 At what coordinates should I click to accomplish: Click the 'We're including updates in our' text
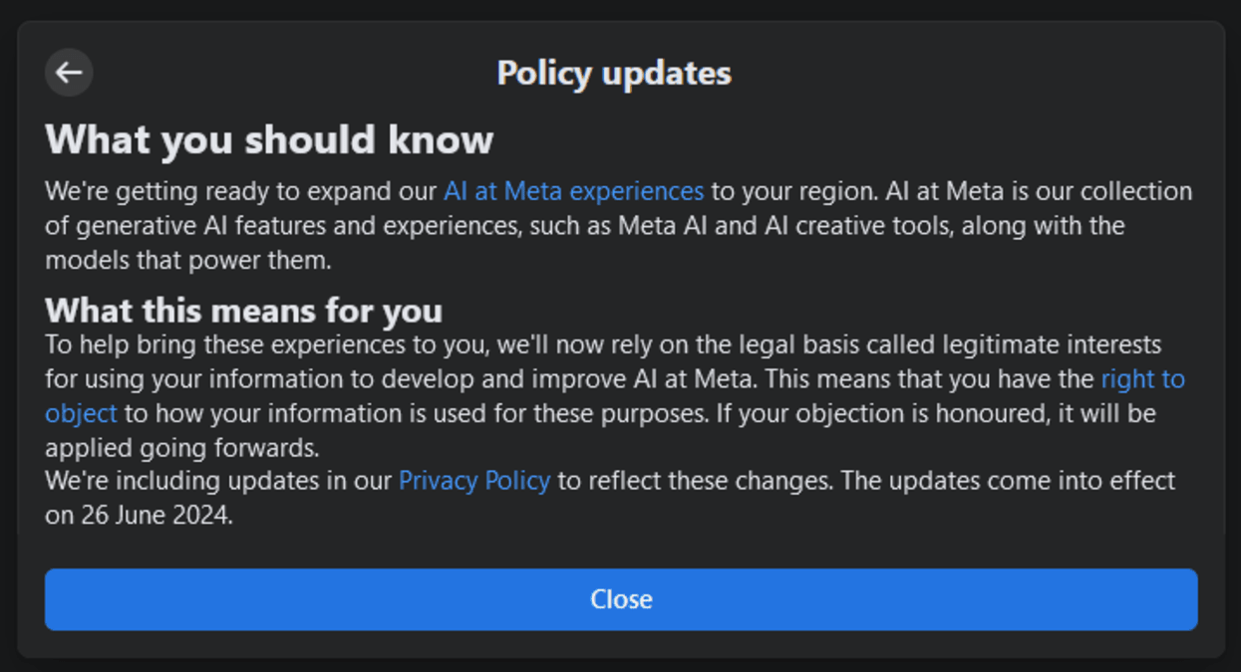point(218,481)
